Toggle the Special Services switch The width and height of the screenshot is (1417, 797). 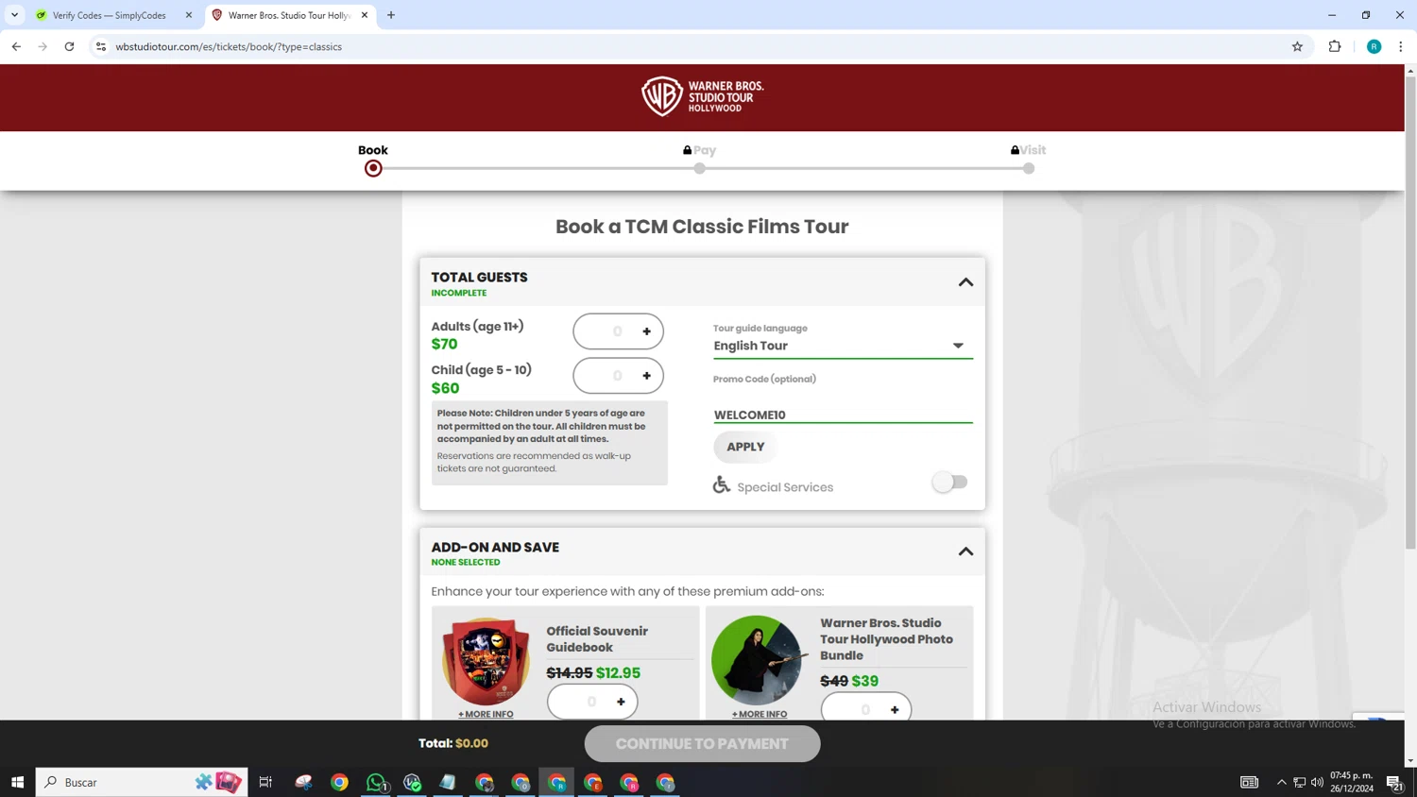click(x=949, y=482)
